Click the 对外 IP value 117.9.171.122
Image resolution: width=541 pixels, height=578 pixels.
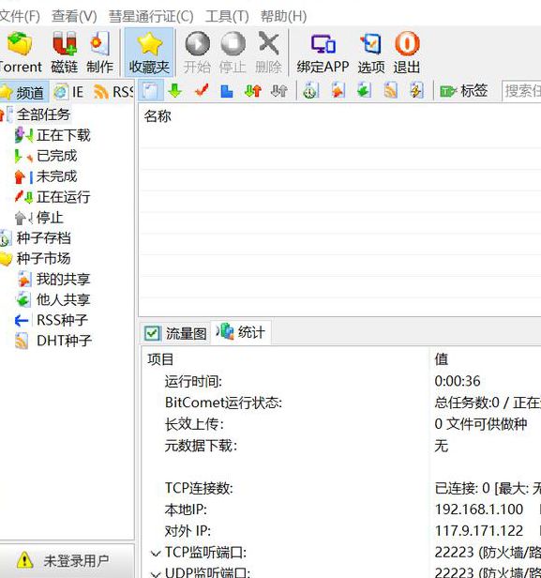click(x=479, y=531)
